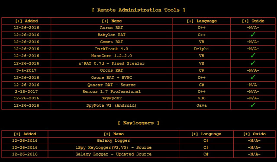Select the Ozone RAT + HVNC entry

[x=112, y=78]
